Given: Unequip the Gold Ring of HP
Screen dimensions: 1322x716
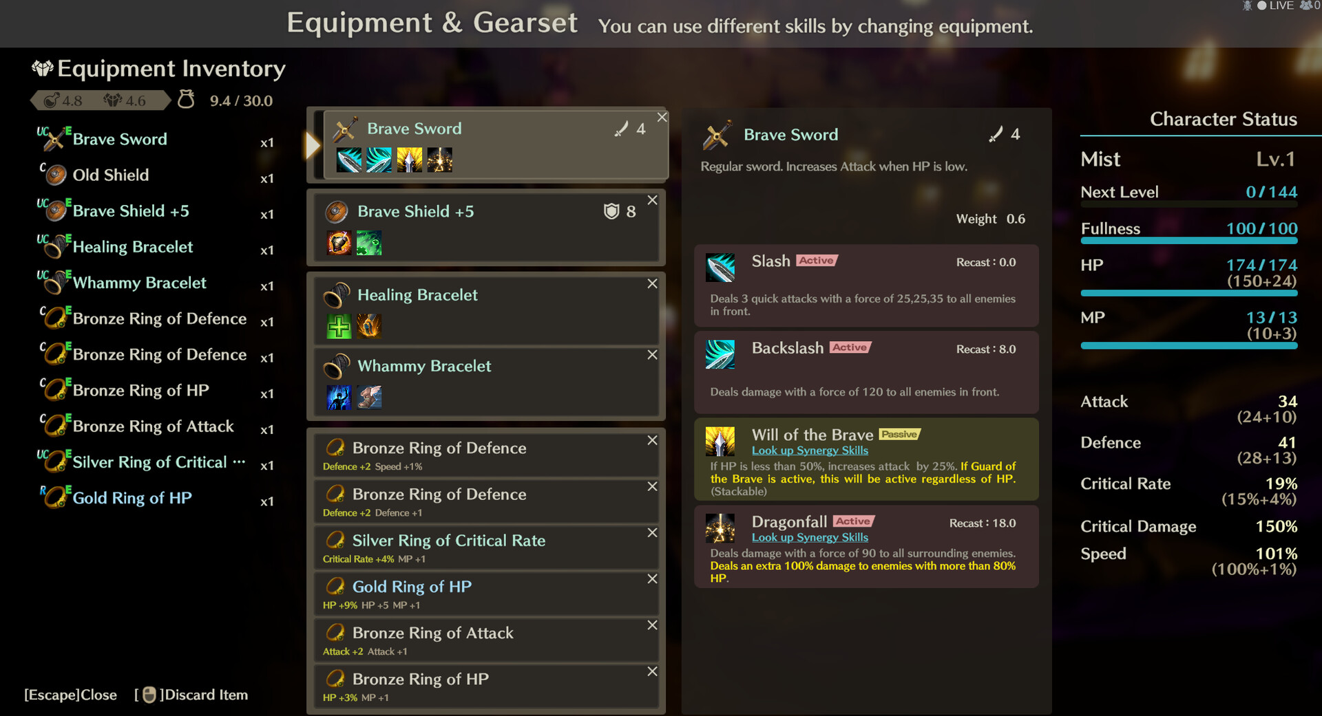Looking at the screenshot, I should pos(652,579).
